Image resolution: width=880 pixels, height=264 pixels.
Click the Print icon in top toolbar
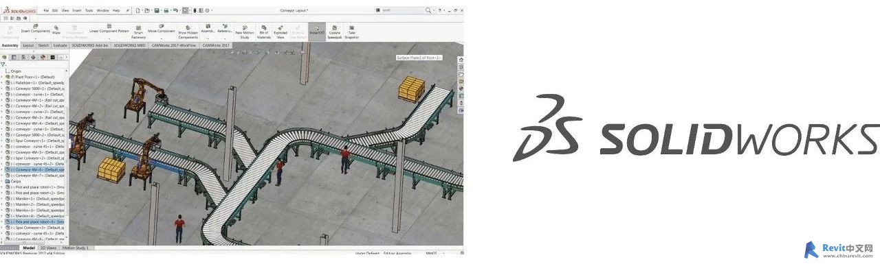coord(167,11)
